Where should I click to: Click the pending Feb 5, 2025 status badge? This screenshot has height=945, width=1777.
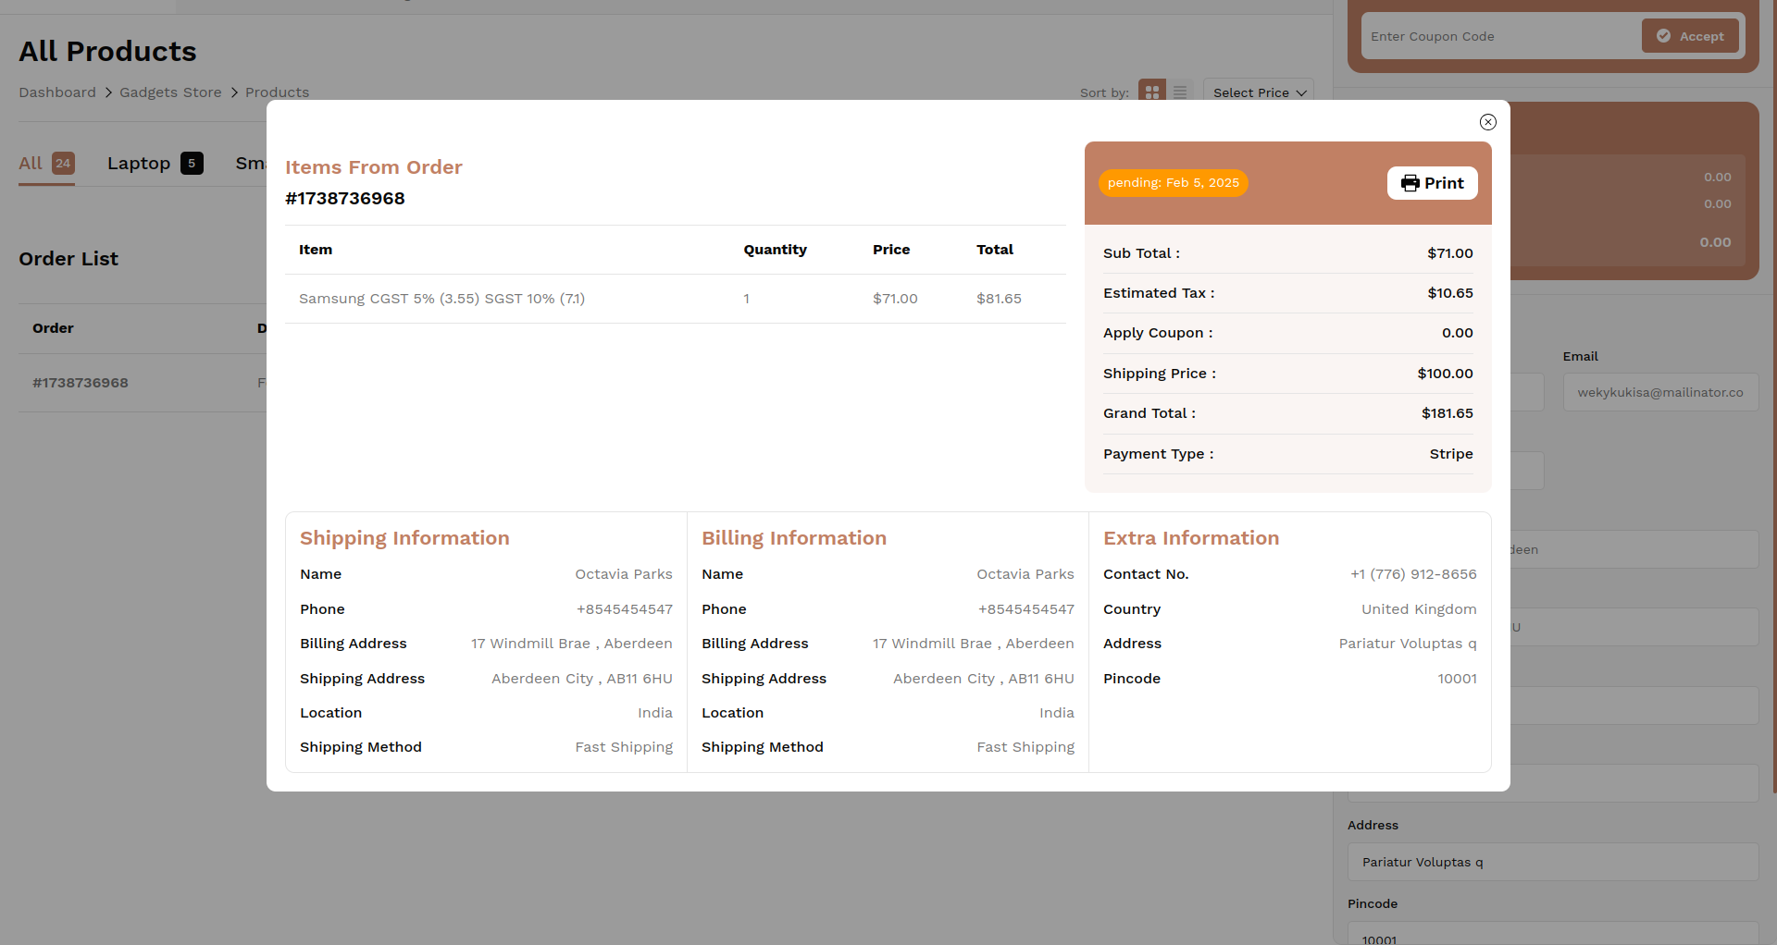[1173, 183]
